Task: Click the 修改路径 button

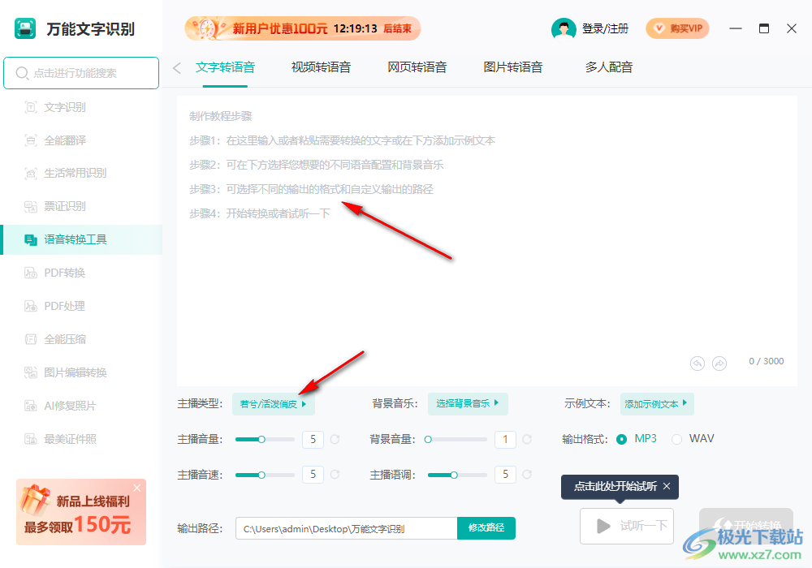Action: [486, 527]
